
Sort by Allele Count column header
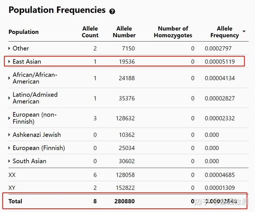pos(90,32)
